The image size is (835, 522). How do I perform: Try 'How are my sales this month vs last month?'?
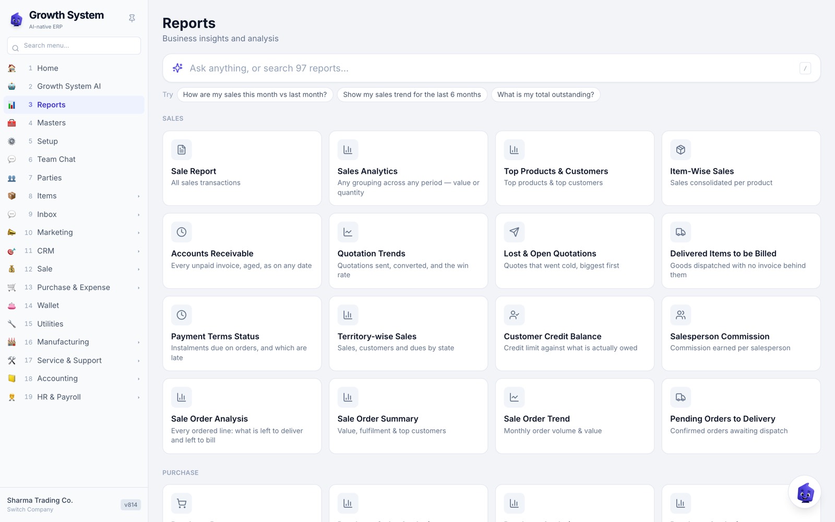pos(255,94)
